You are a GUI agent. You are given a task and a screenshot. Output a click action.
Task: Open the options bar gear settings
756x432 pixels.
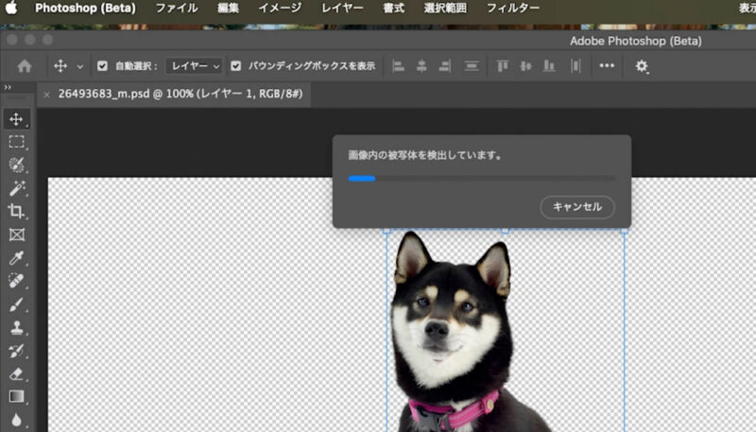642,66
